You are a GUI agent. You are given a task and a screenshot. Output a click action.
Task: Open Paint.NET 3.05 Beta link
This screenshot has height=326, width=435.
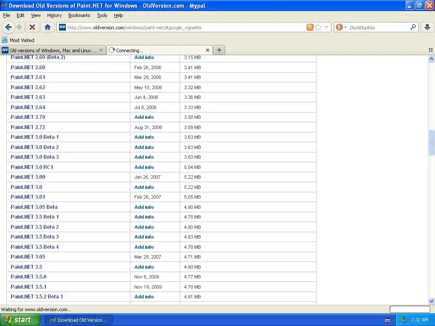pos(34,207)
